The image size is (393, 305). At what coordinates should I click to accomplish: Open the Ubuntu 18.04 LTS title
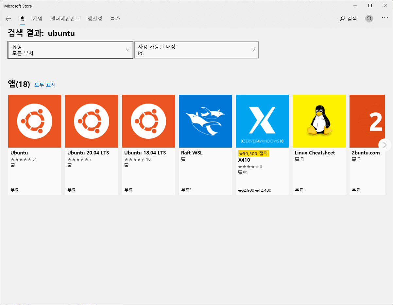145,152
